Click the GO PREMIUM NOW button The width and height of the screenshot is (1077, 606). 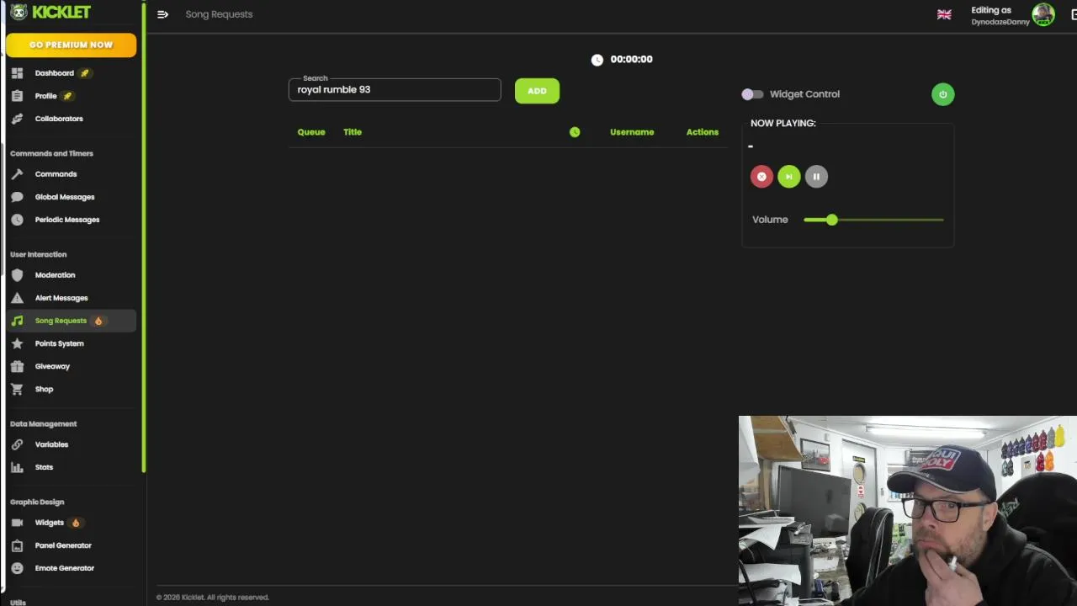71,45
